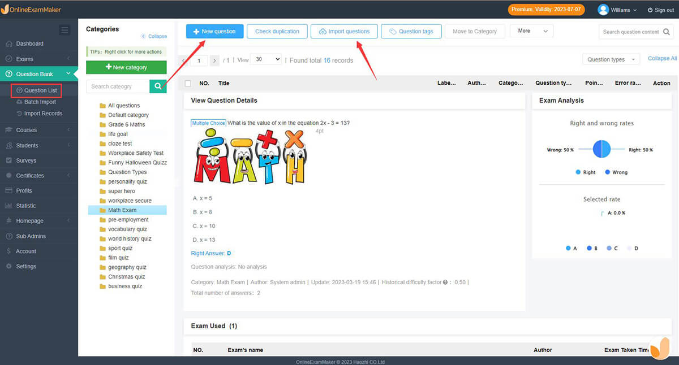Viewport: 679px width, 365px height.
Task: Click the search question content input field
Action: [x=628, y=32]
